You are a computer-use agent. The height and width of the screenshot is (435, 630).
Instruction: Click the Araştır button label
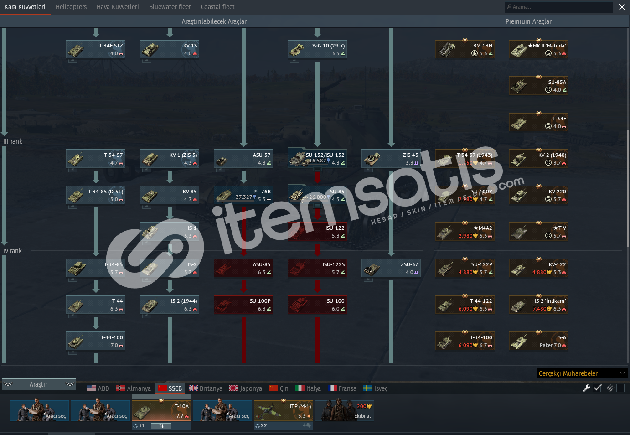point(38,384)
